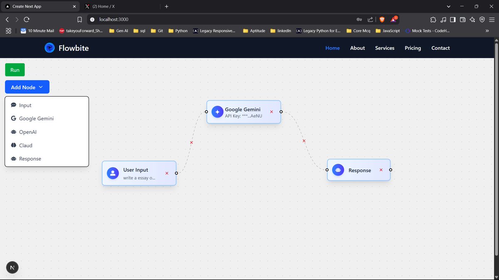Toggle the browser sidebar panel icon
499x280 pixels.
(x=453, y=19)
